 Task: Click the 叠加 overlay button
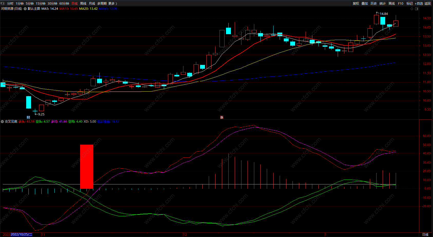[365, 4]
